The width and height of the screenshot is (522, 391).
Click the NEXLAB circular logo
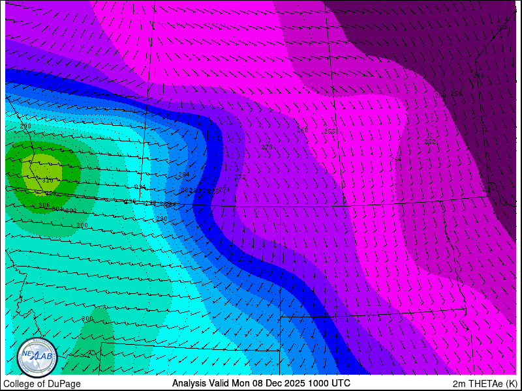[37, 358]
